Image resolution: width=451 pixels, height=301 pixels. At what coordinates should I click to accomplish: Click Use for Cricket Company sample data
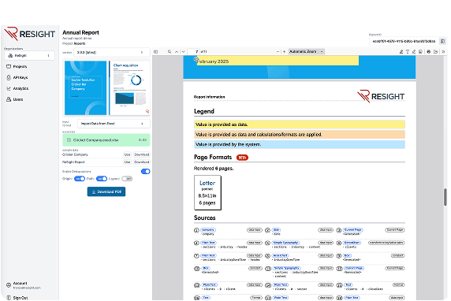pyautogui.click(x=127, y=154)
